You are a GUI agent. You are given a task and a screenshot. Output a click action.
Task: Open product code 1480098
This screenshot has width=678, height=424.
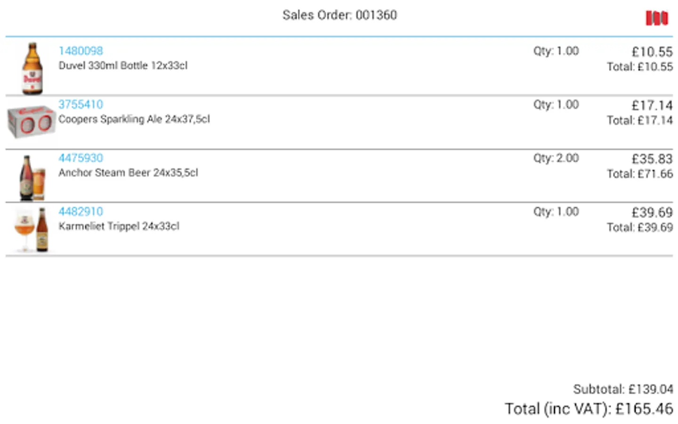point(81,51)
